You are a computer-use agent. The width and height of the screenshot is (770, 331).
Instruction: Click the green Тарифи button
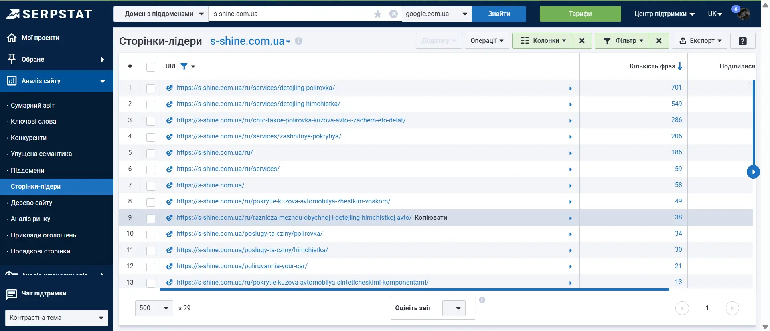tap(580, 14)
